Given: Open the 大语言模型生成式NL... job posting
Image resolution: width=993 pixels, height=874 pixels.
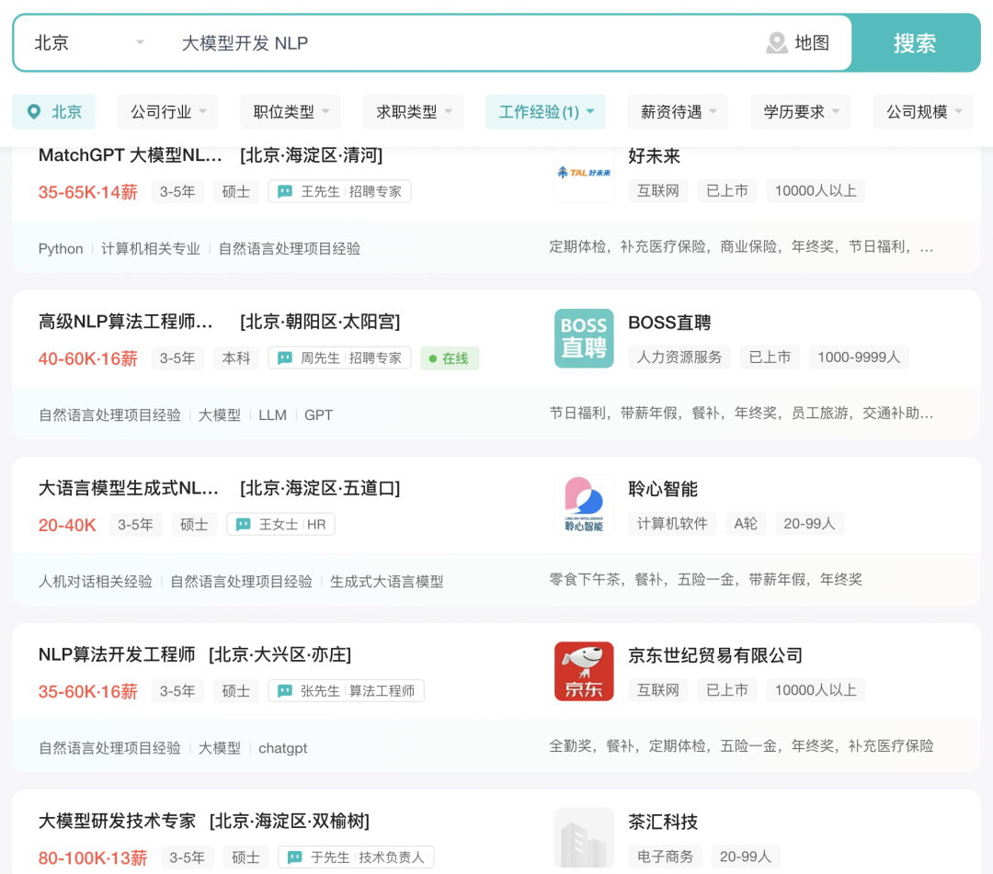Looking at the screenshot, I should point(128,488).
